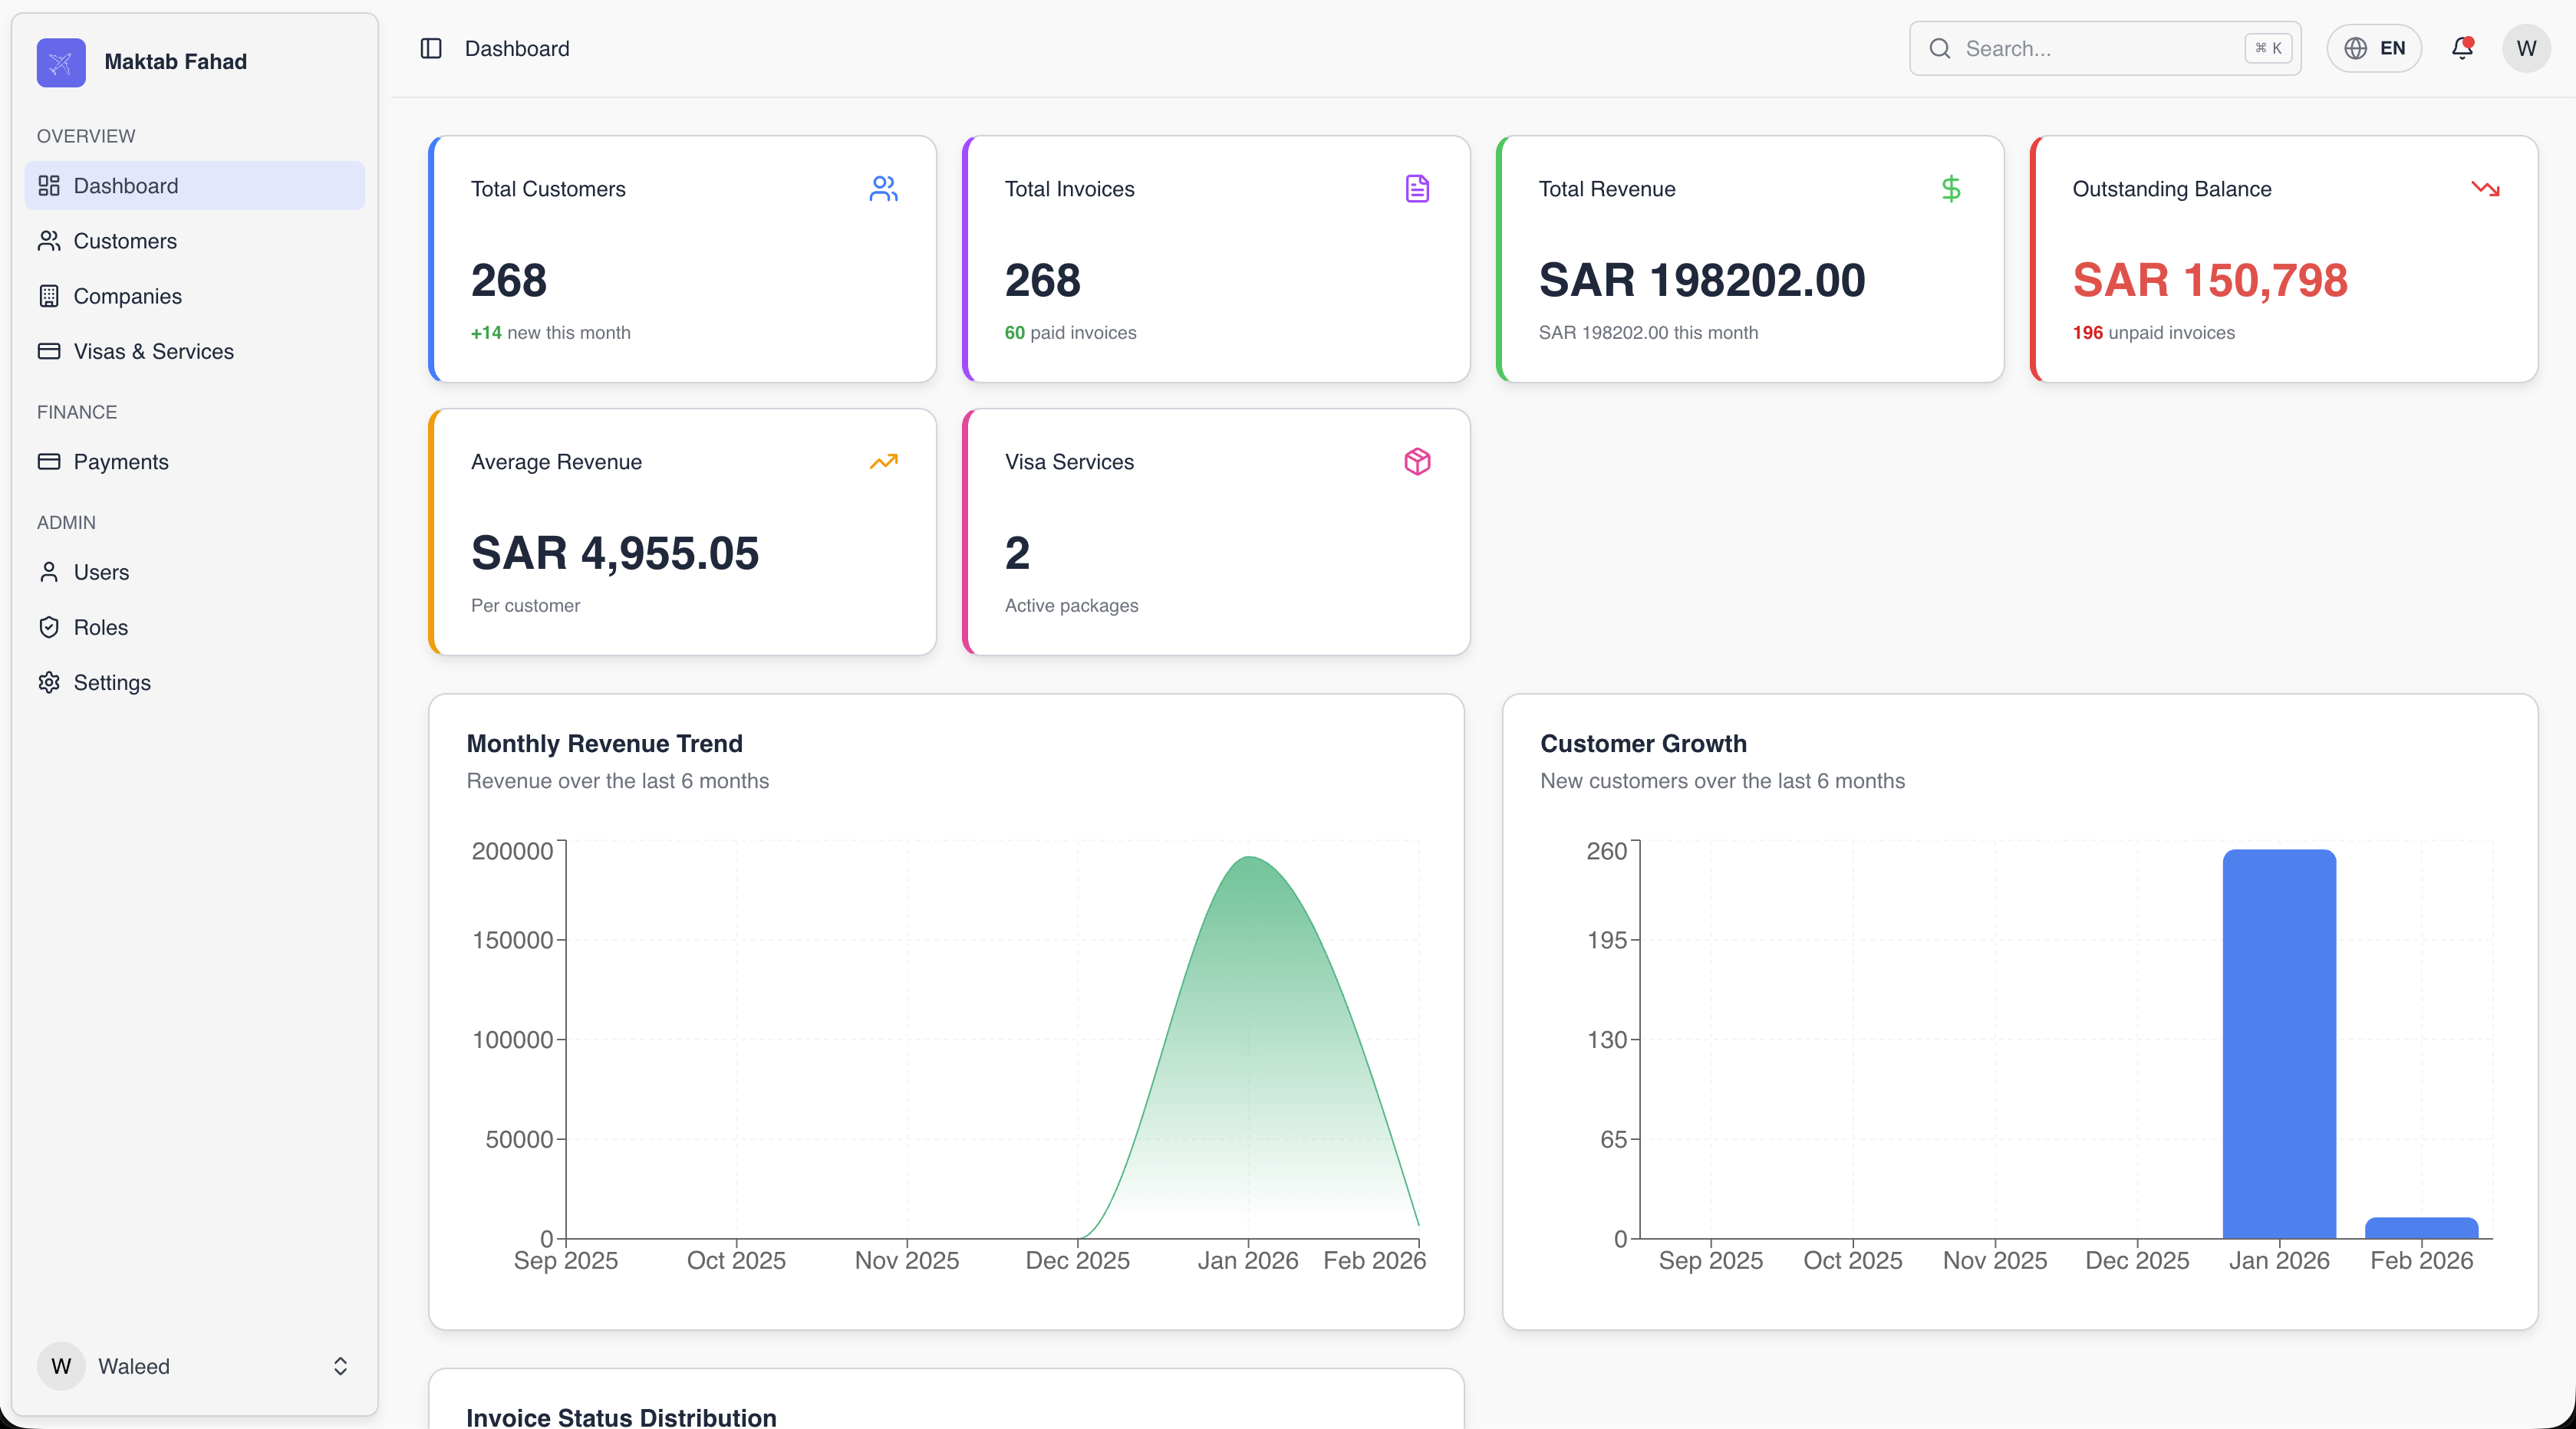The image size is (2576, 1429).
Task: Click the Total Invoices document icon
Action: [x=1417, y=189]
